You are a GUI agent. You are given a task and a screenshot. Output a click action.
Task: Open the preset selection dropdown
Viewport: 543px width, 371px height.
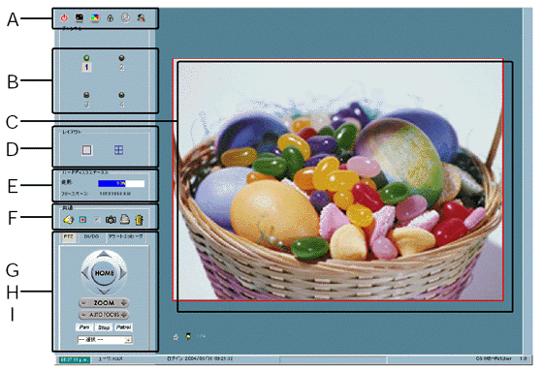[x=105, y=339]
